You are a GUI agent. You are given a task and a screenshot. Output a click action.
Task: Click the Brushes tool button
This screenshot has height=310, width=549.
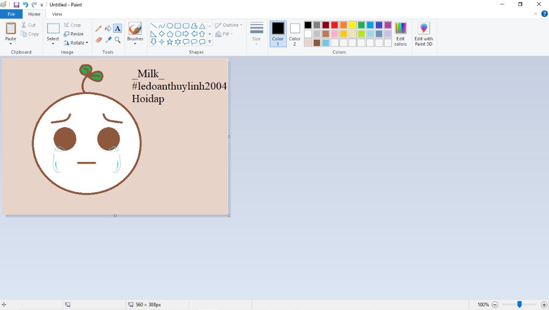pyautogui.click(x=135, y=28)
